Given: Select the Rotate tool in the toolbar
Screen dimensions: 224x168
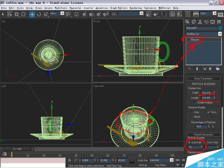Looking at the screenshot, I should click(x=39, y=14).
